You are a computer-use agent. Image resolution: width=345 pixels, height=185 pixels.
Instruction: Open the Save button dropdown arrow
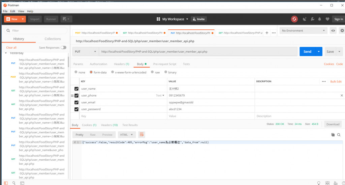point(339,52)
